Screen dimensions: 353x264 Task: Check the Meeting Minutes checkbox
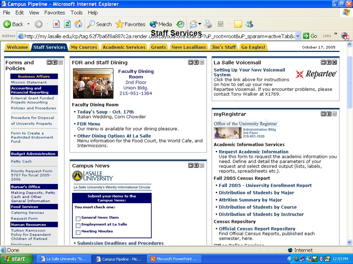click(78, 232)
